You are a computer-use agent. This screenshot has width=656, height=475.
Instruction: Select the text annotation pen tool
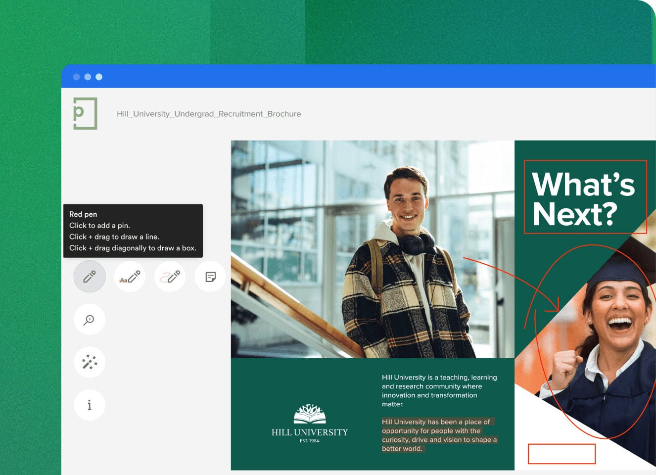click(x=130, y=276)
